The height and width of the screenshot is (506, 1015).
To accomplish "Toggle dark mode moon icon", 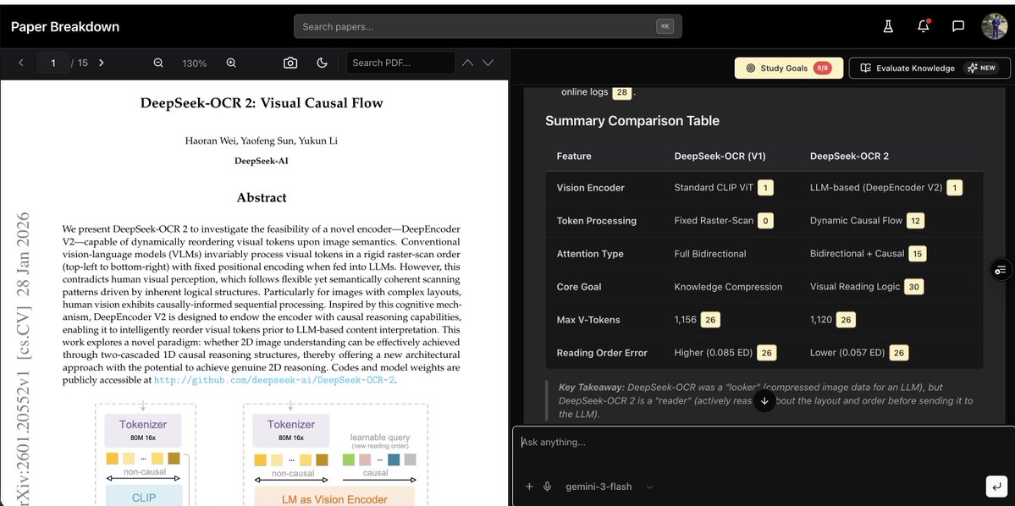I will coord(322,63).
